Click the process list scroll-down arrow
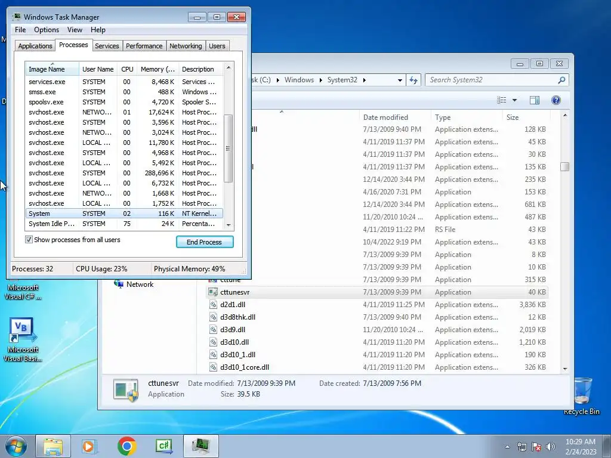Screen dimensions: 611x458 (x=229, y=225)
